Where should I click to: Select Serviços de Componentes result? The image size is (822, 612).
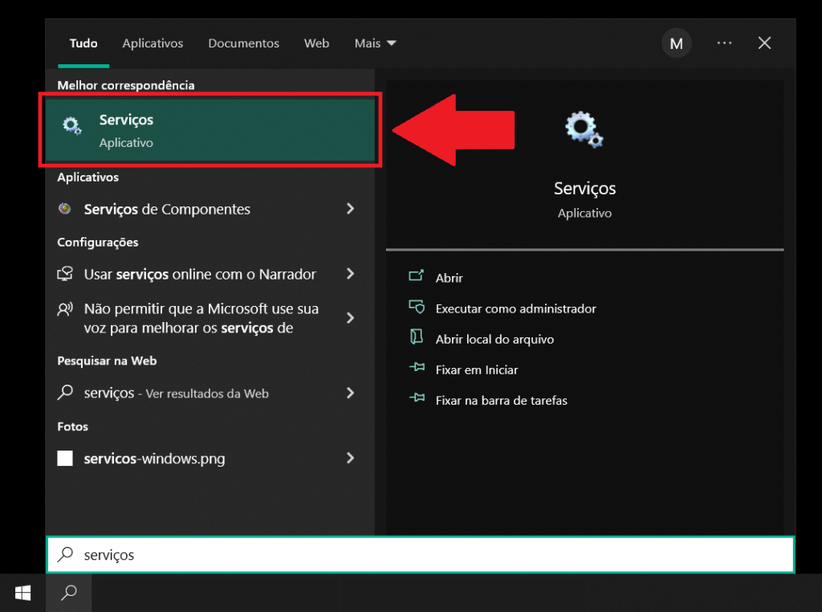(210, 210)
